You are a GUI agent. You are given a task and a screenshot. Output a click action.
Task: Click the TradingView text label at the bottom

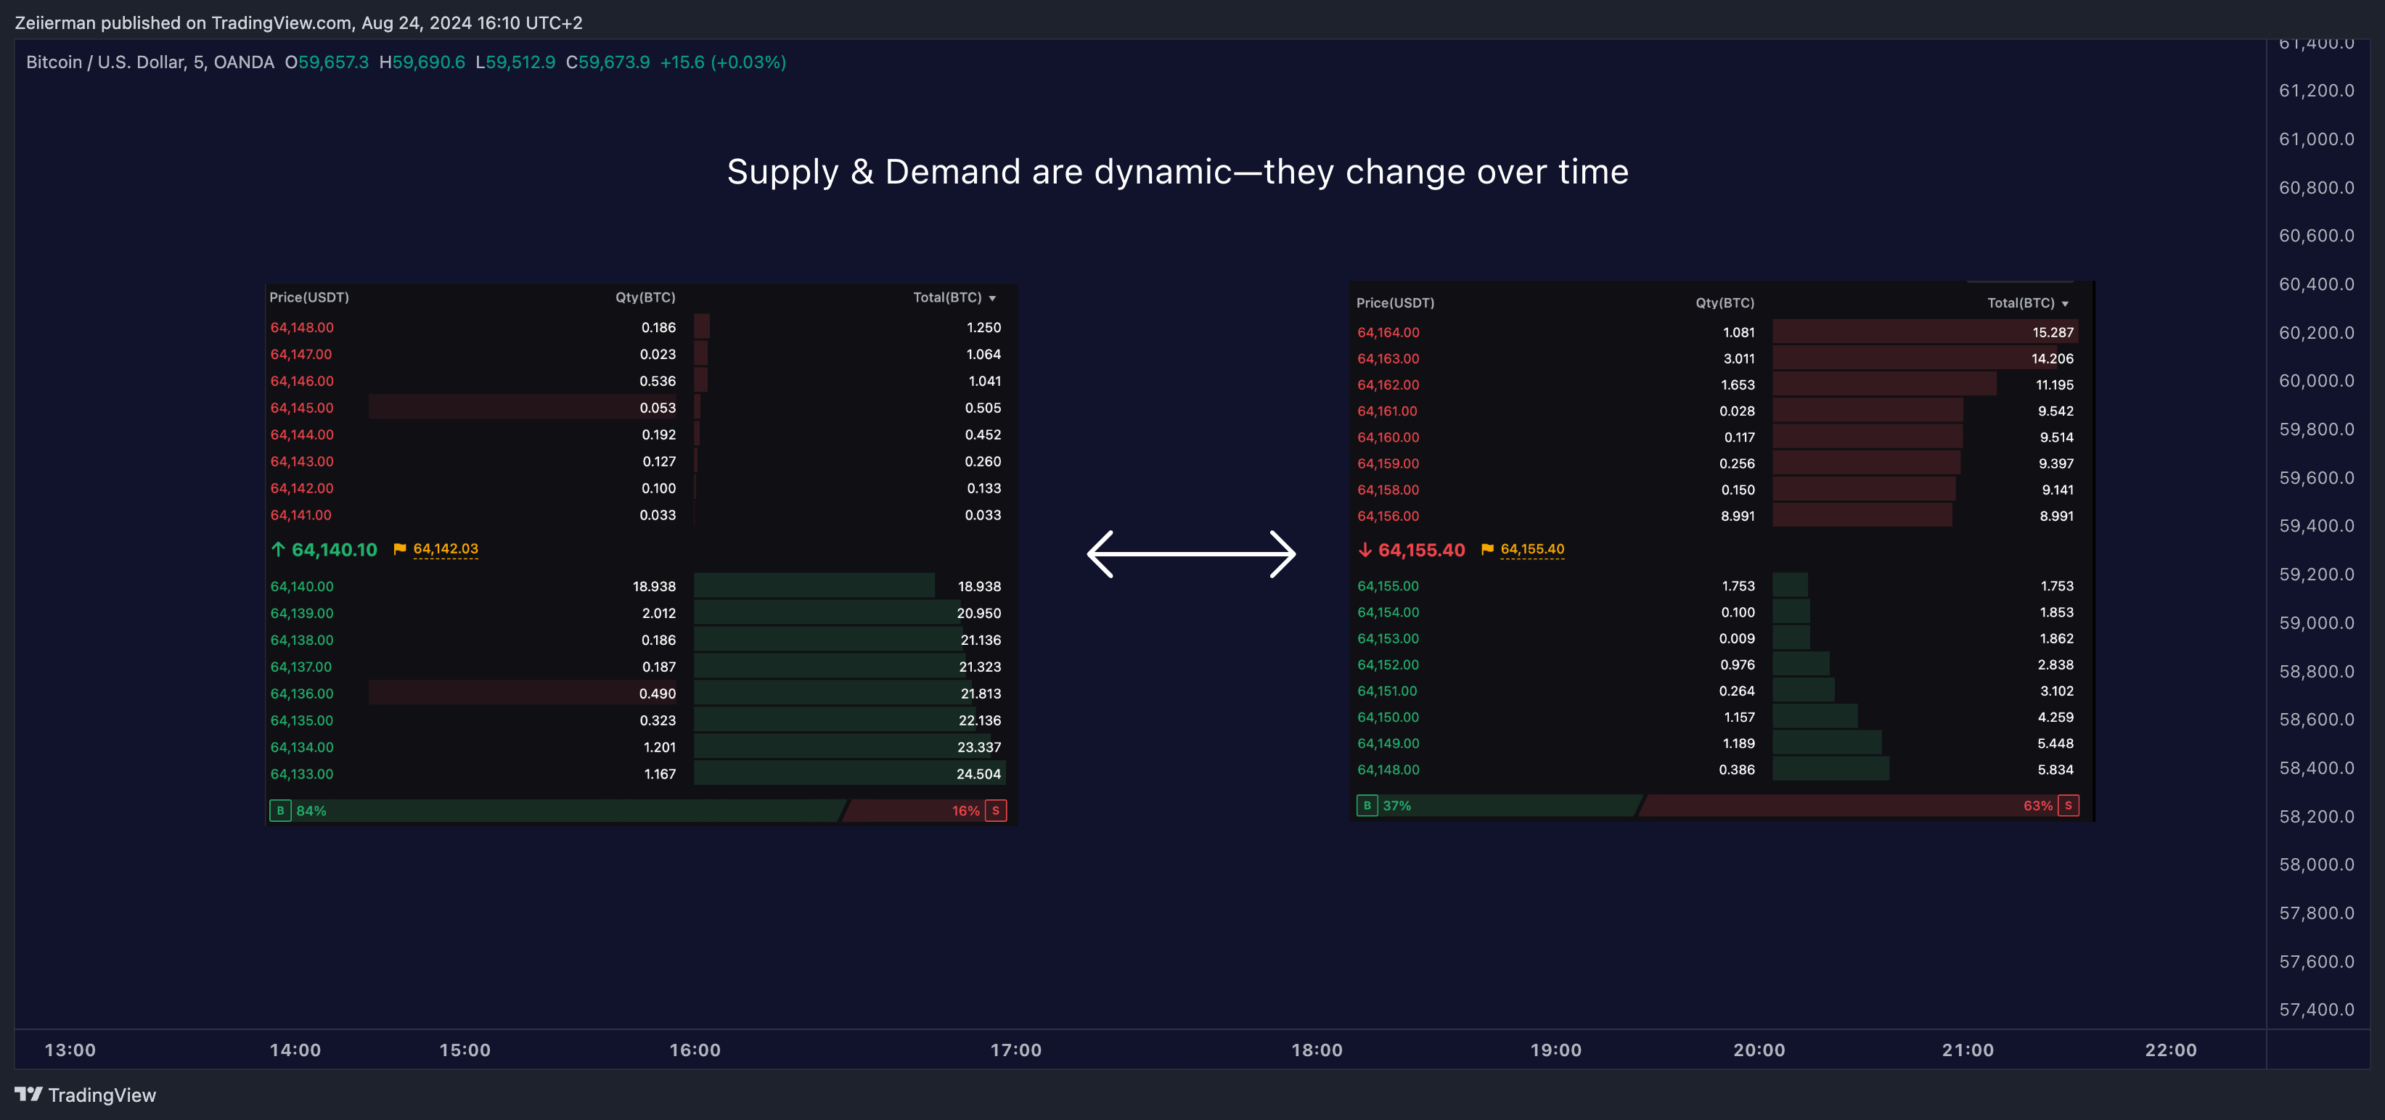pos(102,1095)
